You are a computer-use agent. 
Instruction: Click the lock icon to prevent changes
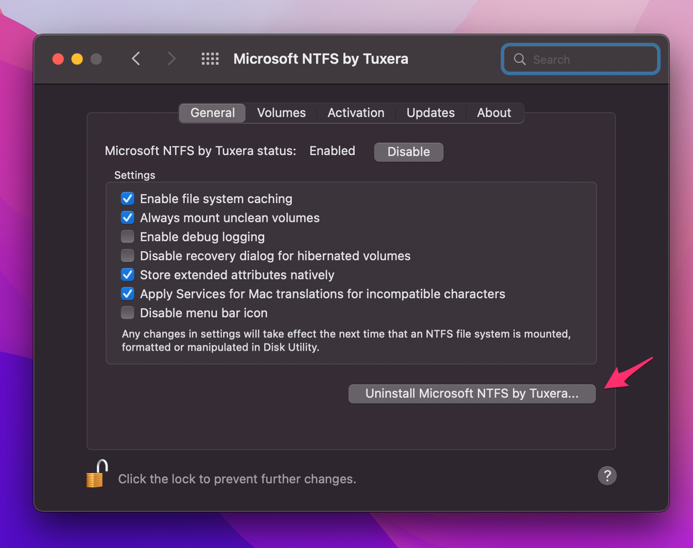pos(97,473)
